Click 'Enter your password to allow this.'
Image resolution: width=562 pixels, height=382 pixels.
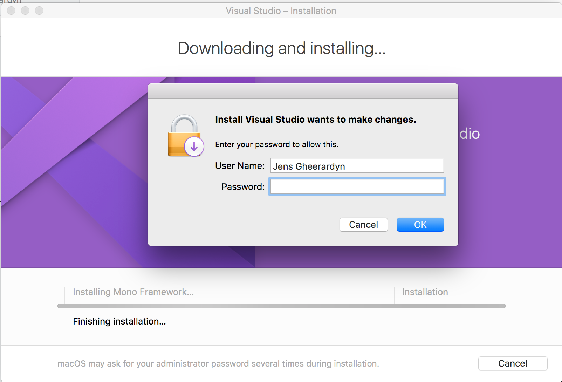(277, 144)
